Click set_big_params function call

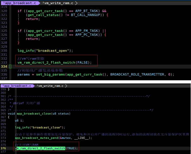(x=50, y=74)
